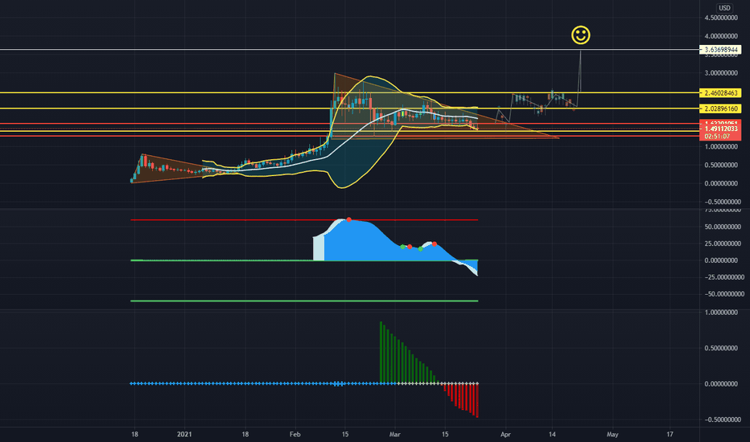
Task: Select the lower green oversold line in oscillator
Action: pyautogui.click(x=304, y=301)
